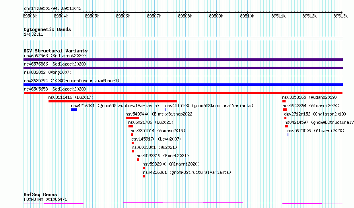Click the 89510k ruler position
This screenshot has height=208, width=354.
247,16
